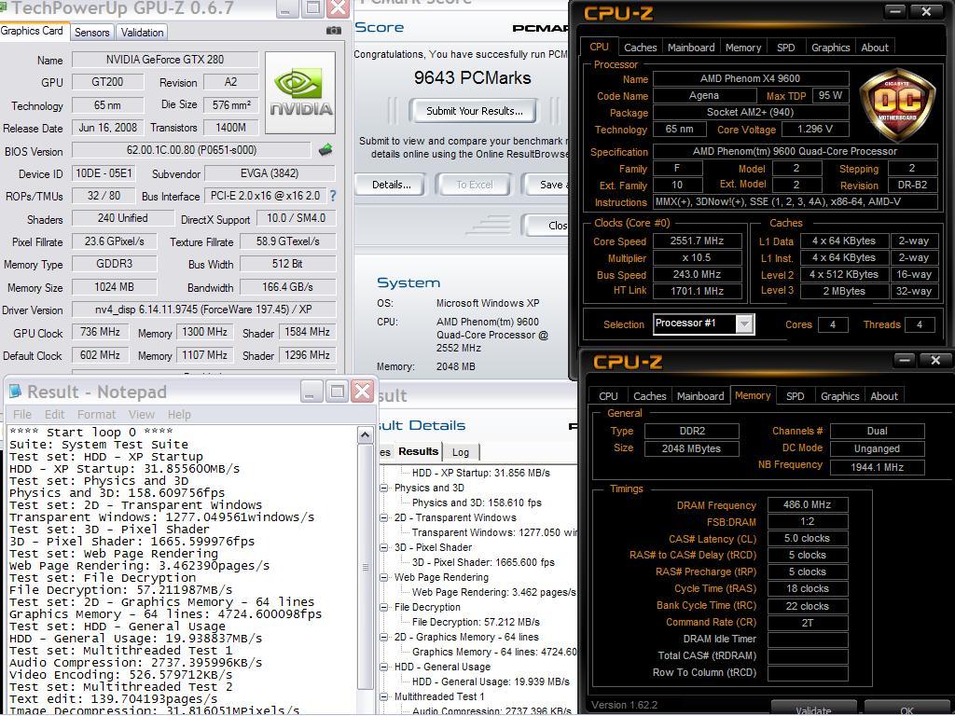Open the Help menu in Notepad
Image resolution: width=955 pixels, height=716 pixels.
tap(179, 415)
